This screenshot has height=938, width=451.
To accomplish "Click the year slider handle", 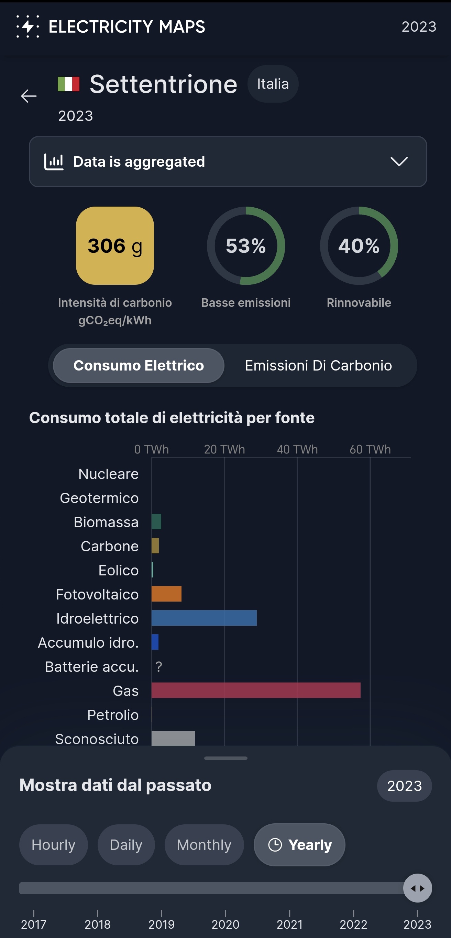I will [418, 888].
